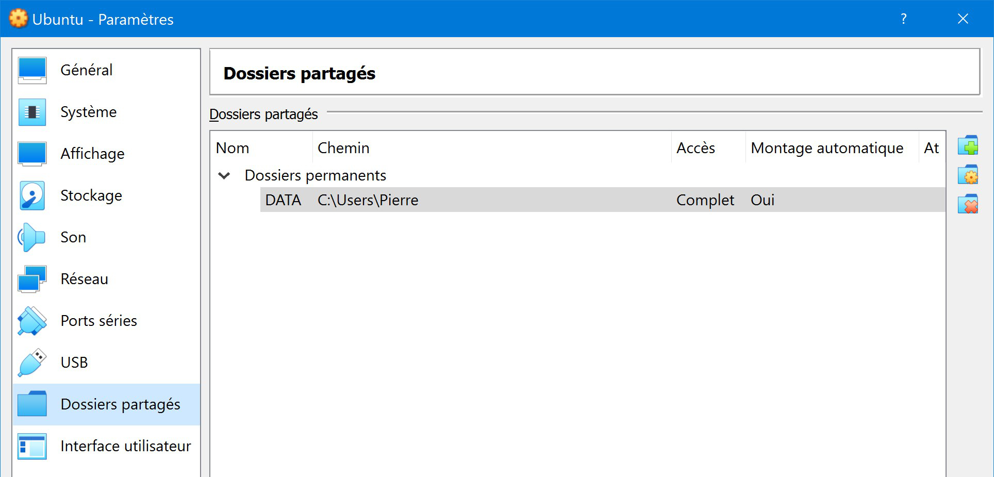Click the Son speaker icon
Viewport: 994px width, 477px height.
click(x=31, y=237)
